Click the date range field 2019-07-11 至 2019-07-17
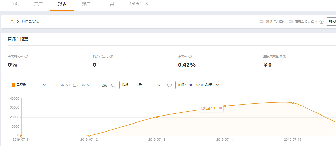Screen dimensions: 336x146 [x=74, y=85]
